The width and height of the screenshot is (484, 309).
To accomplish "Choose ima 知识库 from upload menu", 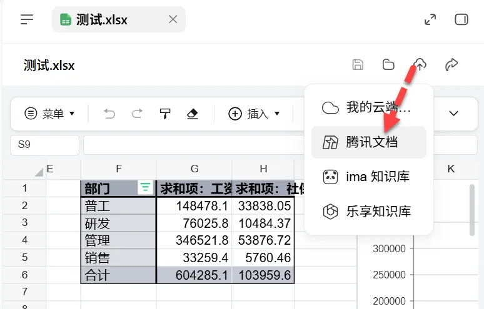I will (369, 177).
